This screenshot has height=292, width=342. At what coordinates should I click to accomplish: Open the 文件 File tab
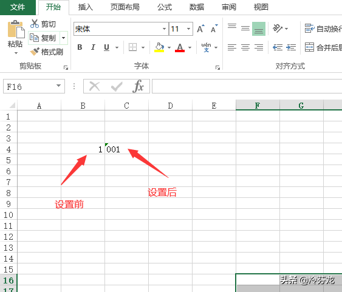pos(18,7)
